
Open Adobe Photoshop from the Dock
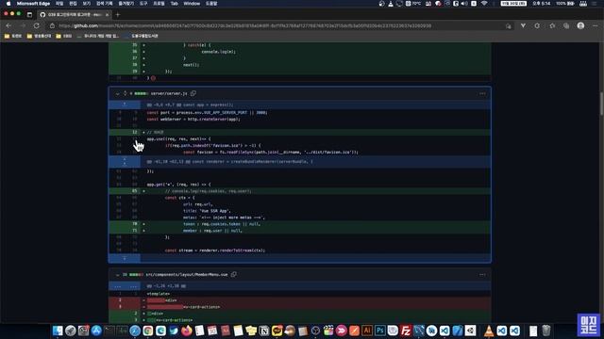click(379, 331)
